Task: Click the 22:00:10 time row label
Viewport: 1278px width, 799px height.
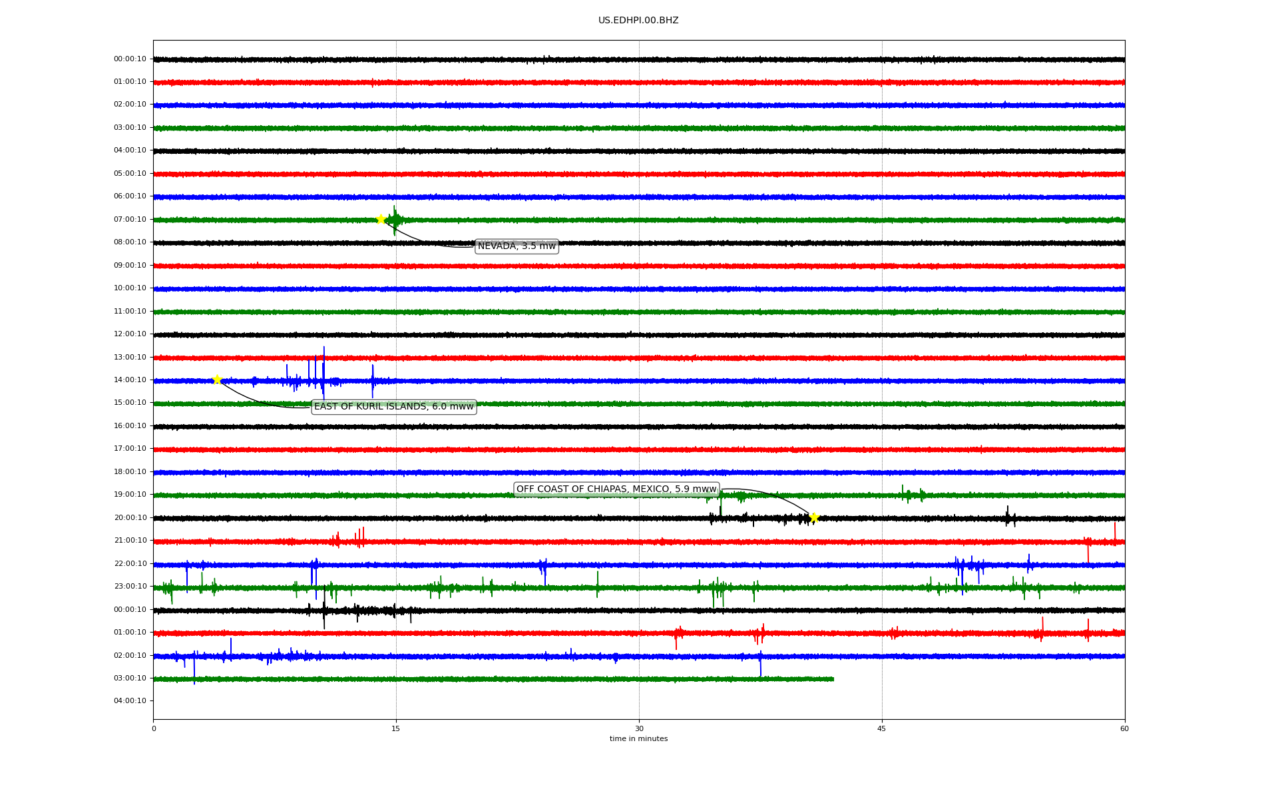Action: pos(130,563)
